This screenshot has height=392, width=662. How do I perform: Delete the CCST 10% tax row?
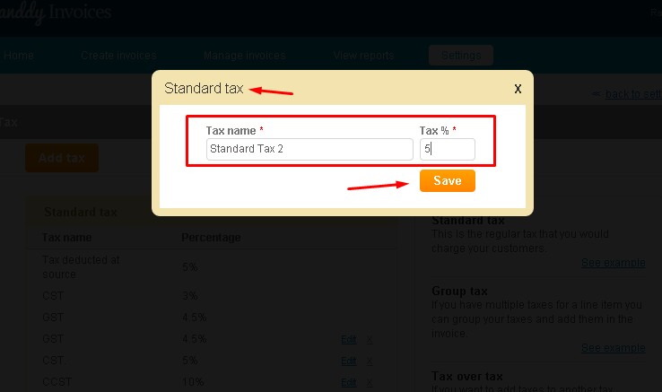click(x=370, y=382)
